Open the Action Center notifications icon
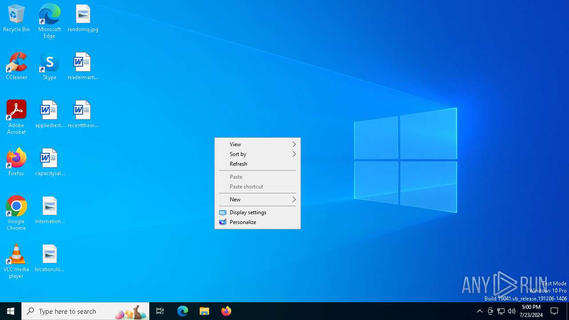This screenshot has width=569, height=320. pos(555,311)
